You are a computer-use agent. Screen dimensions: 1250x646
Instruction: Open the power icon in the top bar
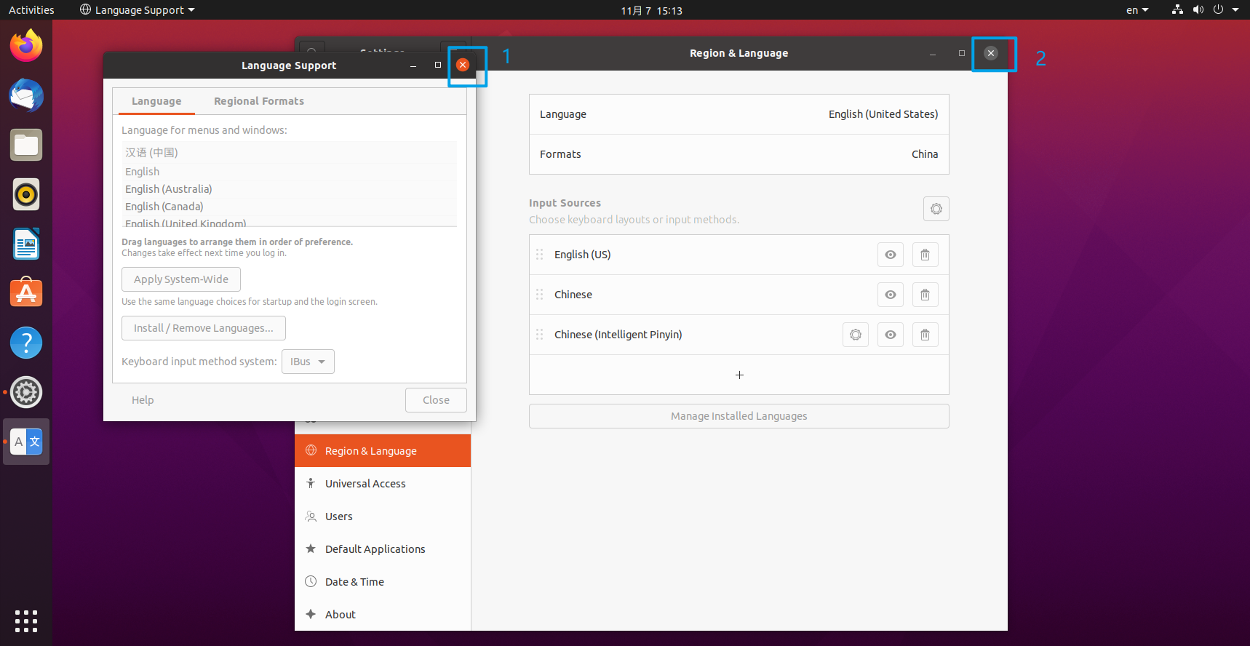pos(1219,9)
